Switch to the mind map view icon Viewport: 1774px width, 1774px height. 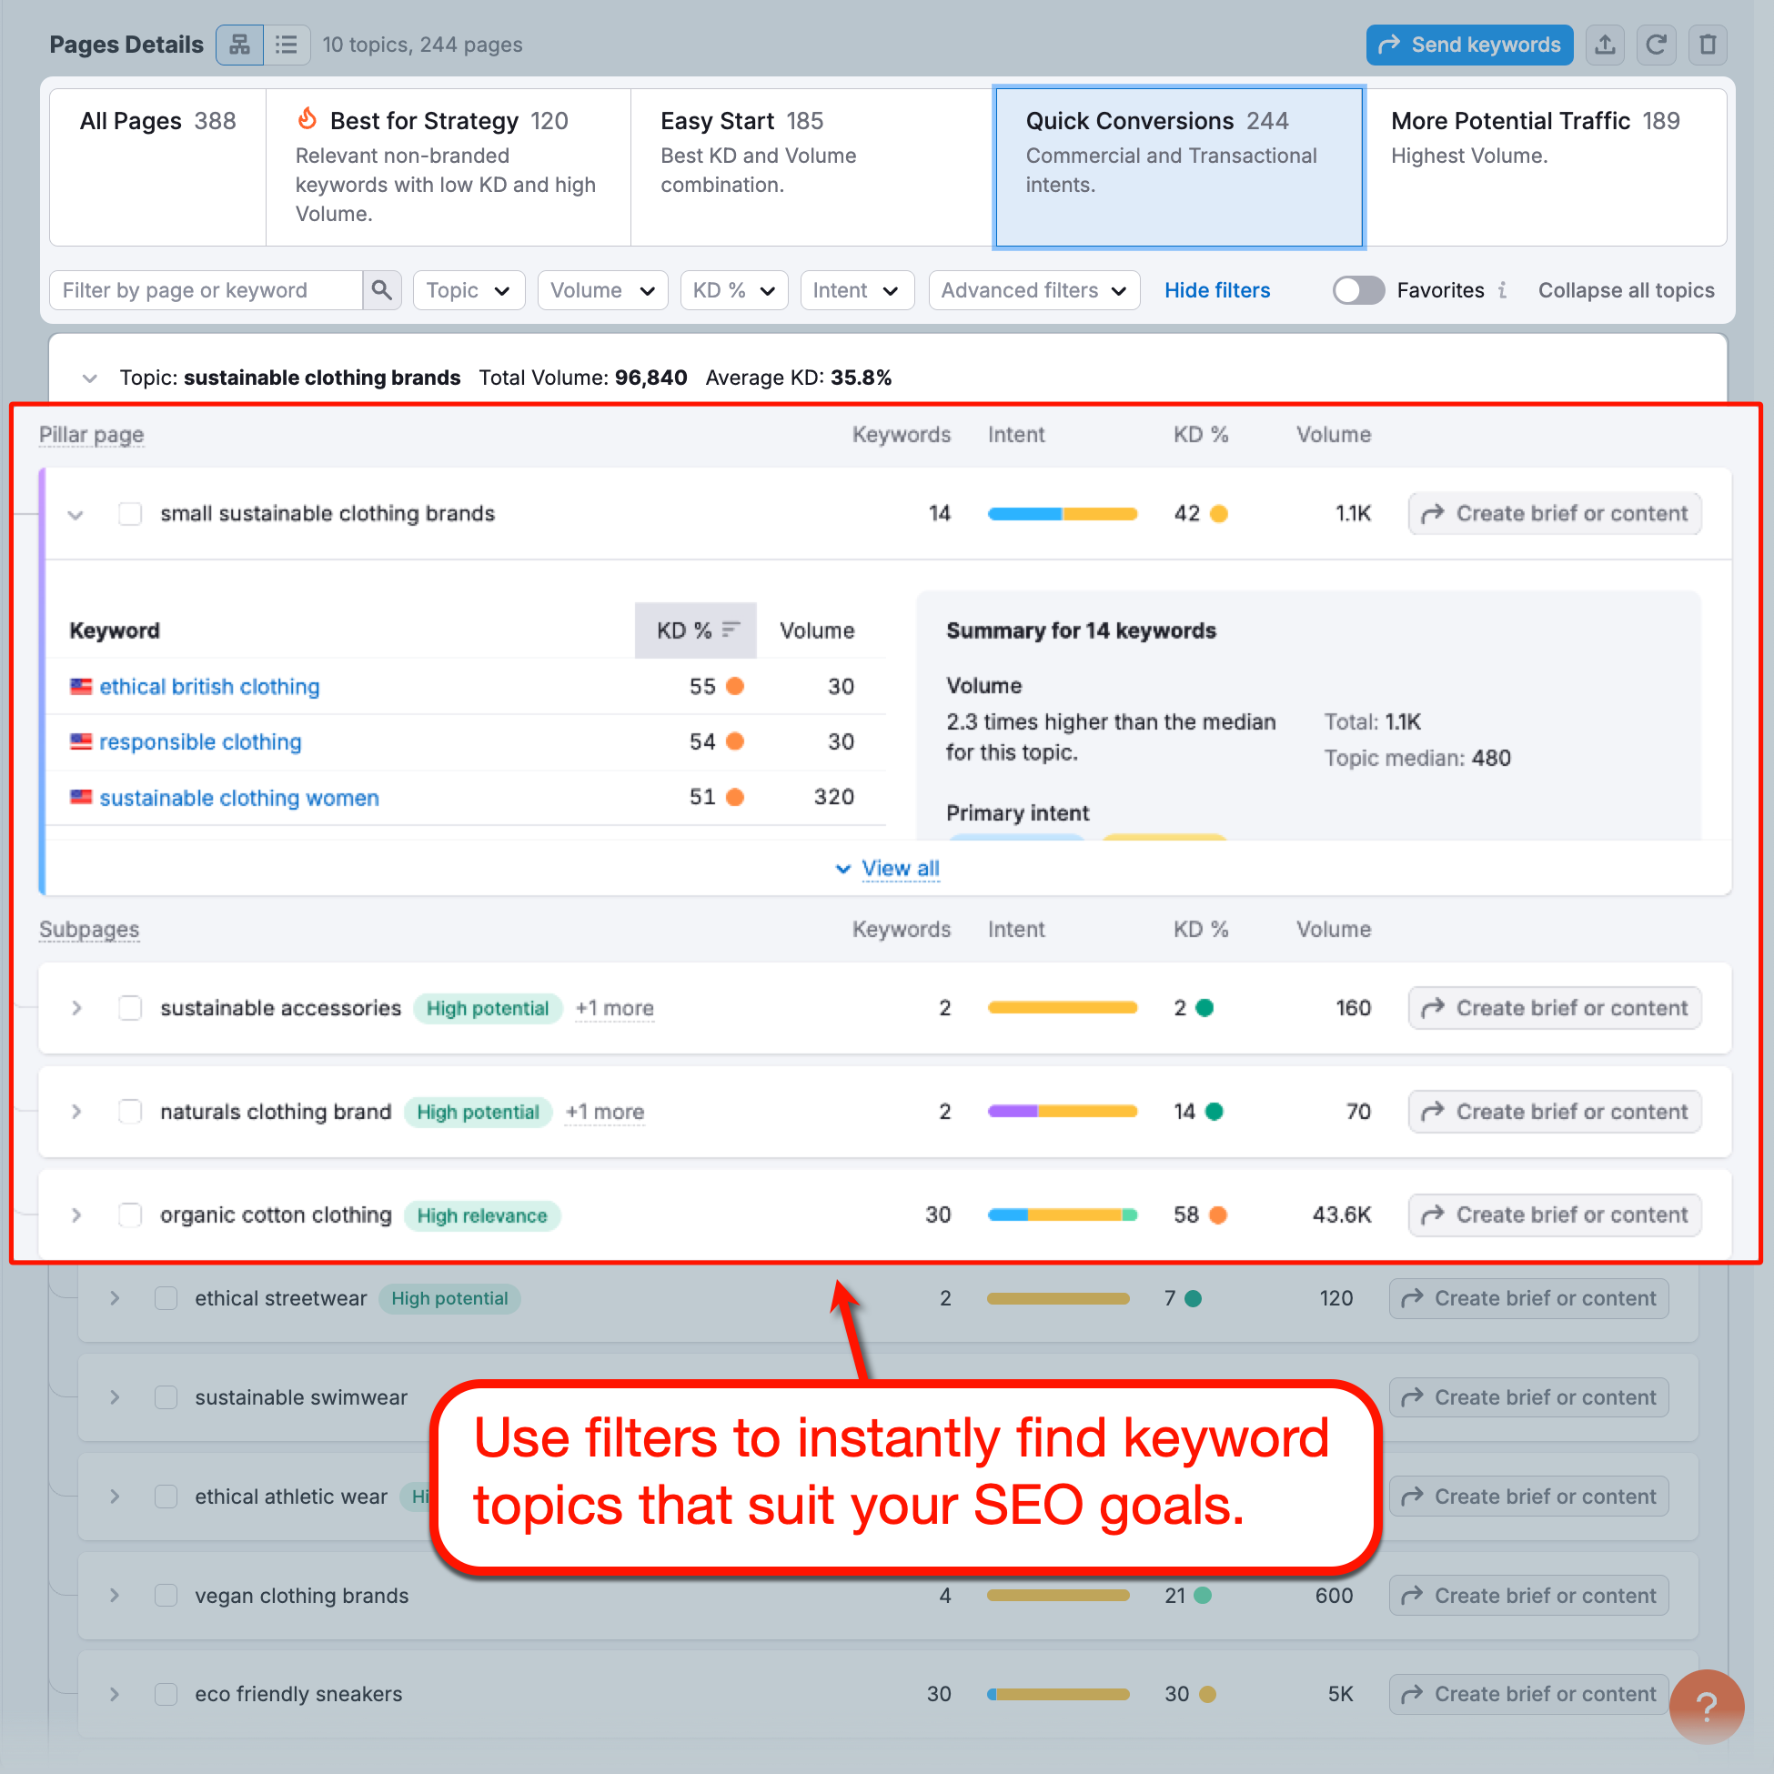(x=239, y=44)
